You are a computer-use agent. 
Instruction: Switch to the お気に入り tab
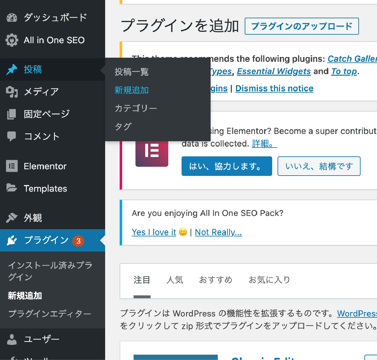coord(269,280)
